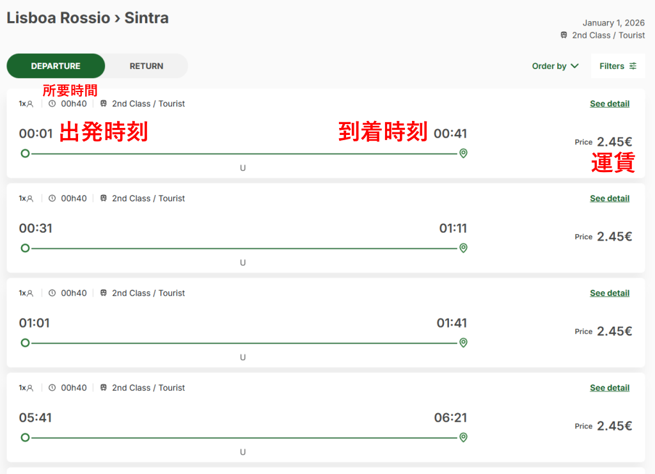
Task: Click the train icon in the top-right header
Action: (564, 35)
